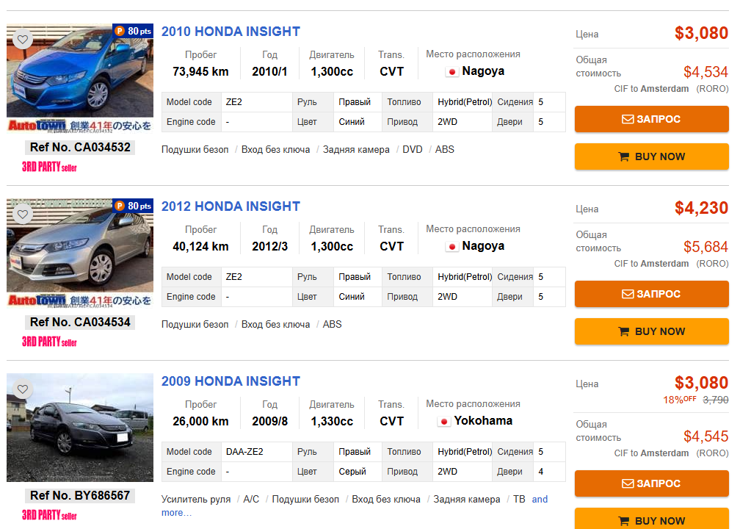Open the 2010 HONDA INSIGHT listing title
Image resolution: width=751 pixels, height=529 pixels.
(x=231, y=32)
